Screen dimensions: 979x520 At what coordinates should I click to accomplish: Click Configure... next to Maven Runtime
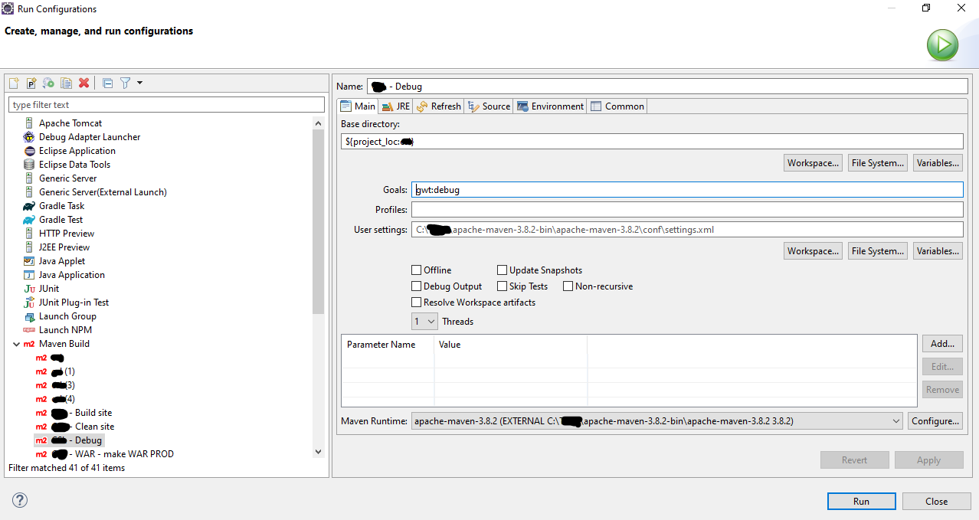(935, 421)
